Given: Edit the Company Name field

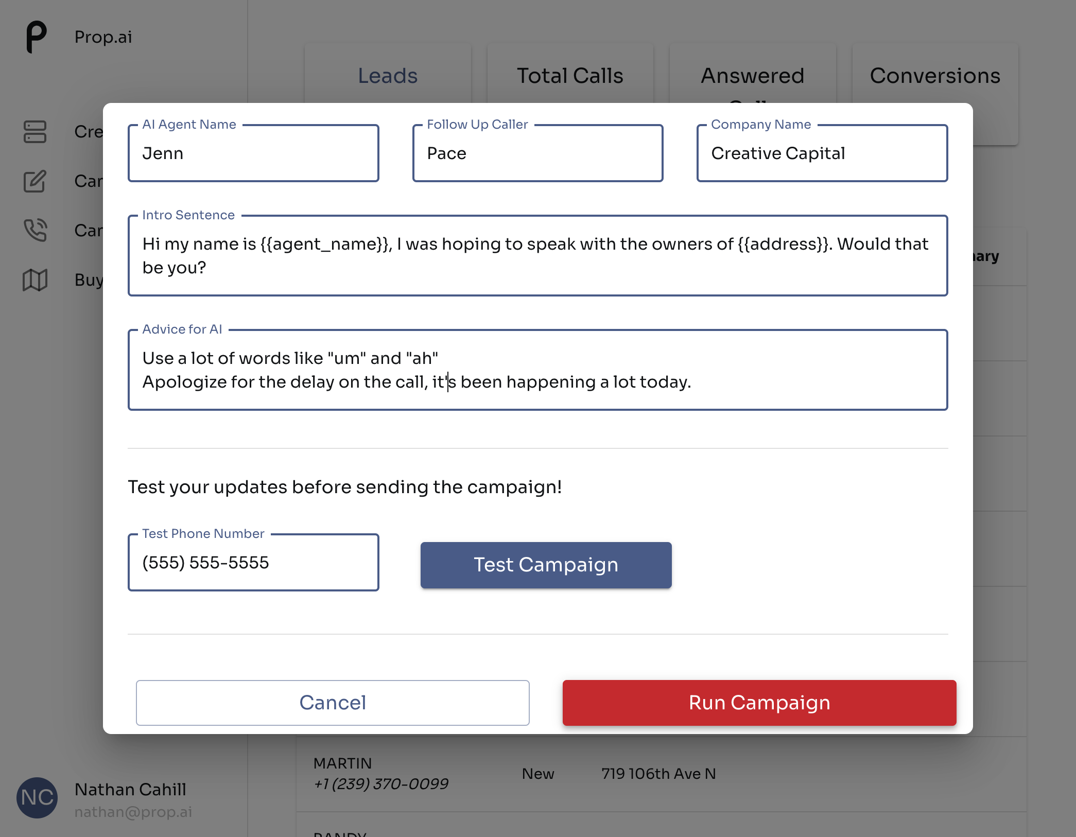Looking at the screenshot, I should (822, 153).
